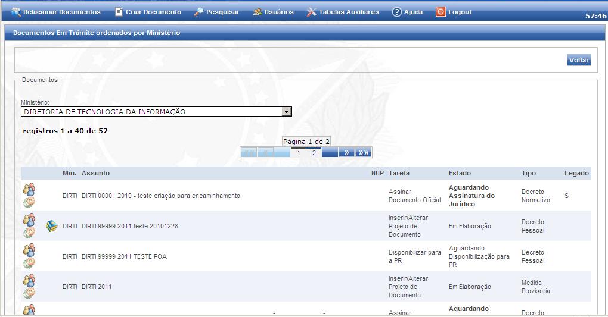Click 'Em Elaboração' in teste 20101228 row
Viewport: 608px width, 317px height.
pyautogui.click(x=470, y=226)
